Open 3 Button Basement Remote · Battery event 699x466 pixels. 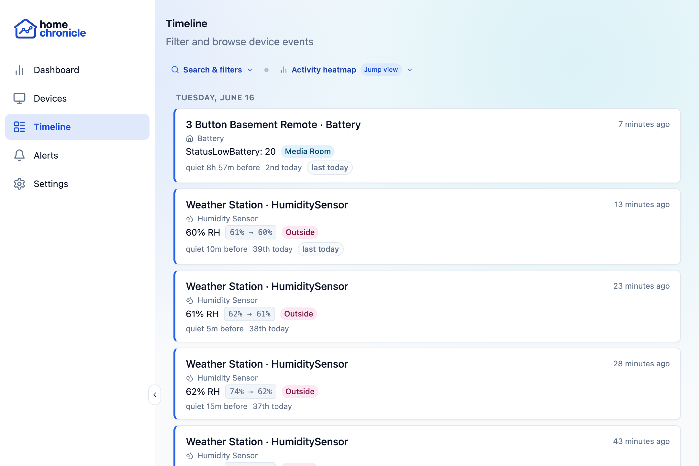(427, 146)
